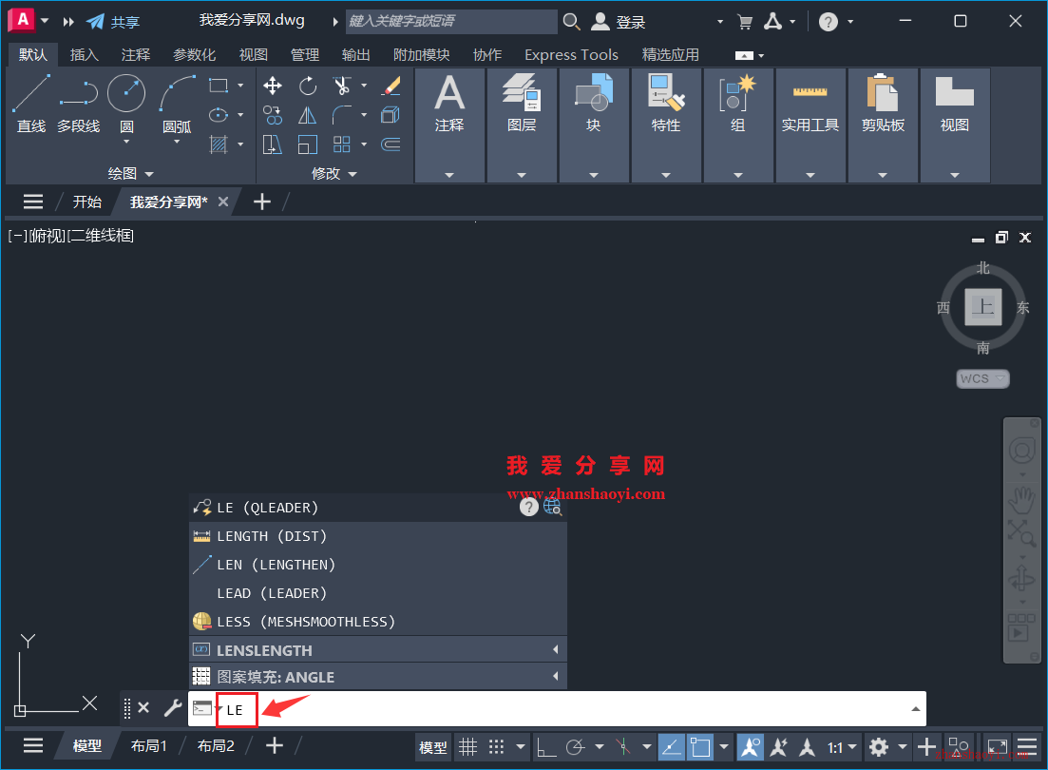The image size is (1048, 770).
Task: Open the Circle tool dropdown arrow
Action: tap(126, 142)
